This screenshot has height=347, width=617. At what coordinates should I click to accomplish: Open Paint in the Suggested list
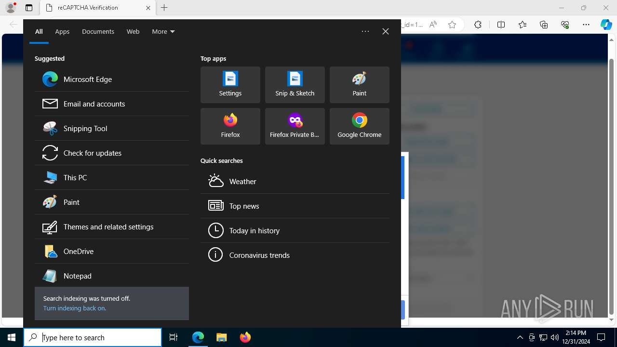coord(112,202)
